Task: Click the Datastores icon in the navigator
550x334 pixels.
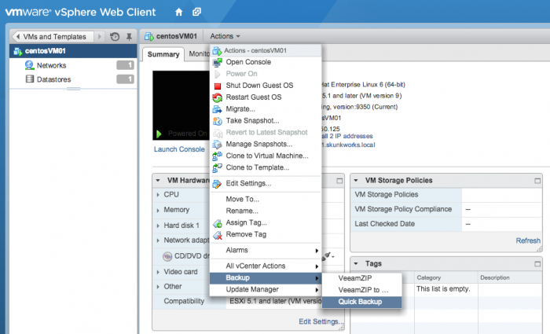Action: [x=30, y=79]
